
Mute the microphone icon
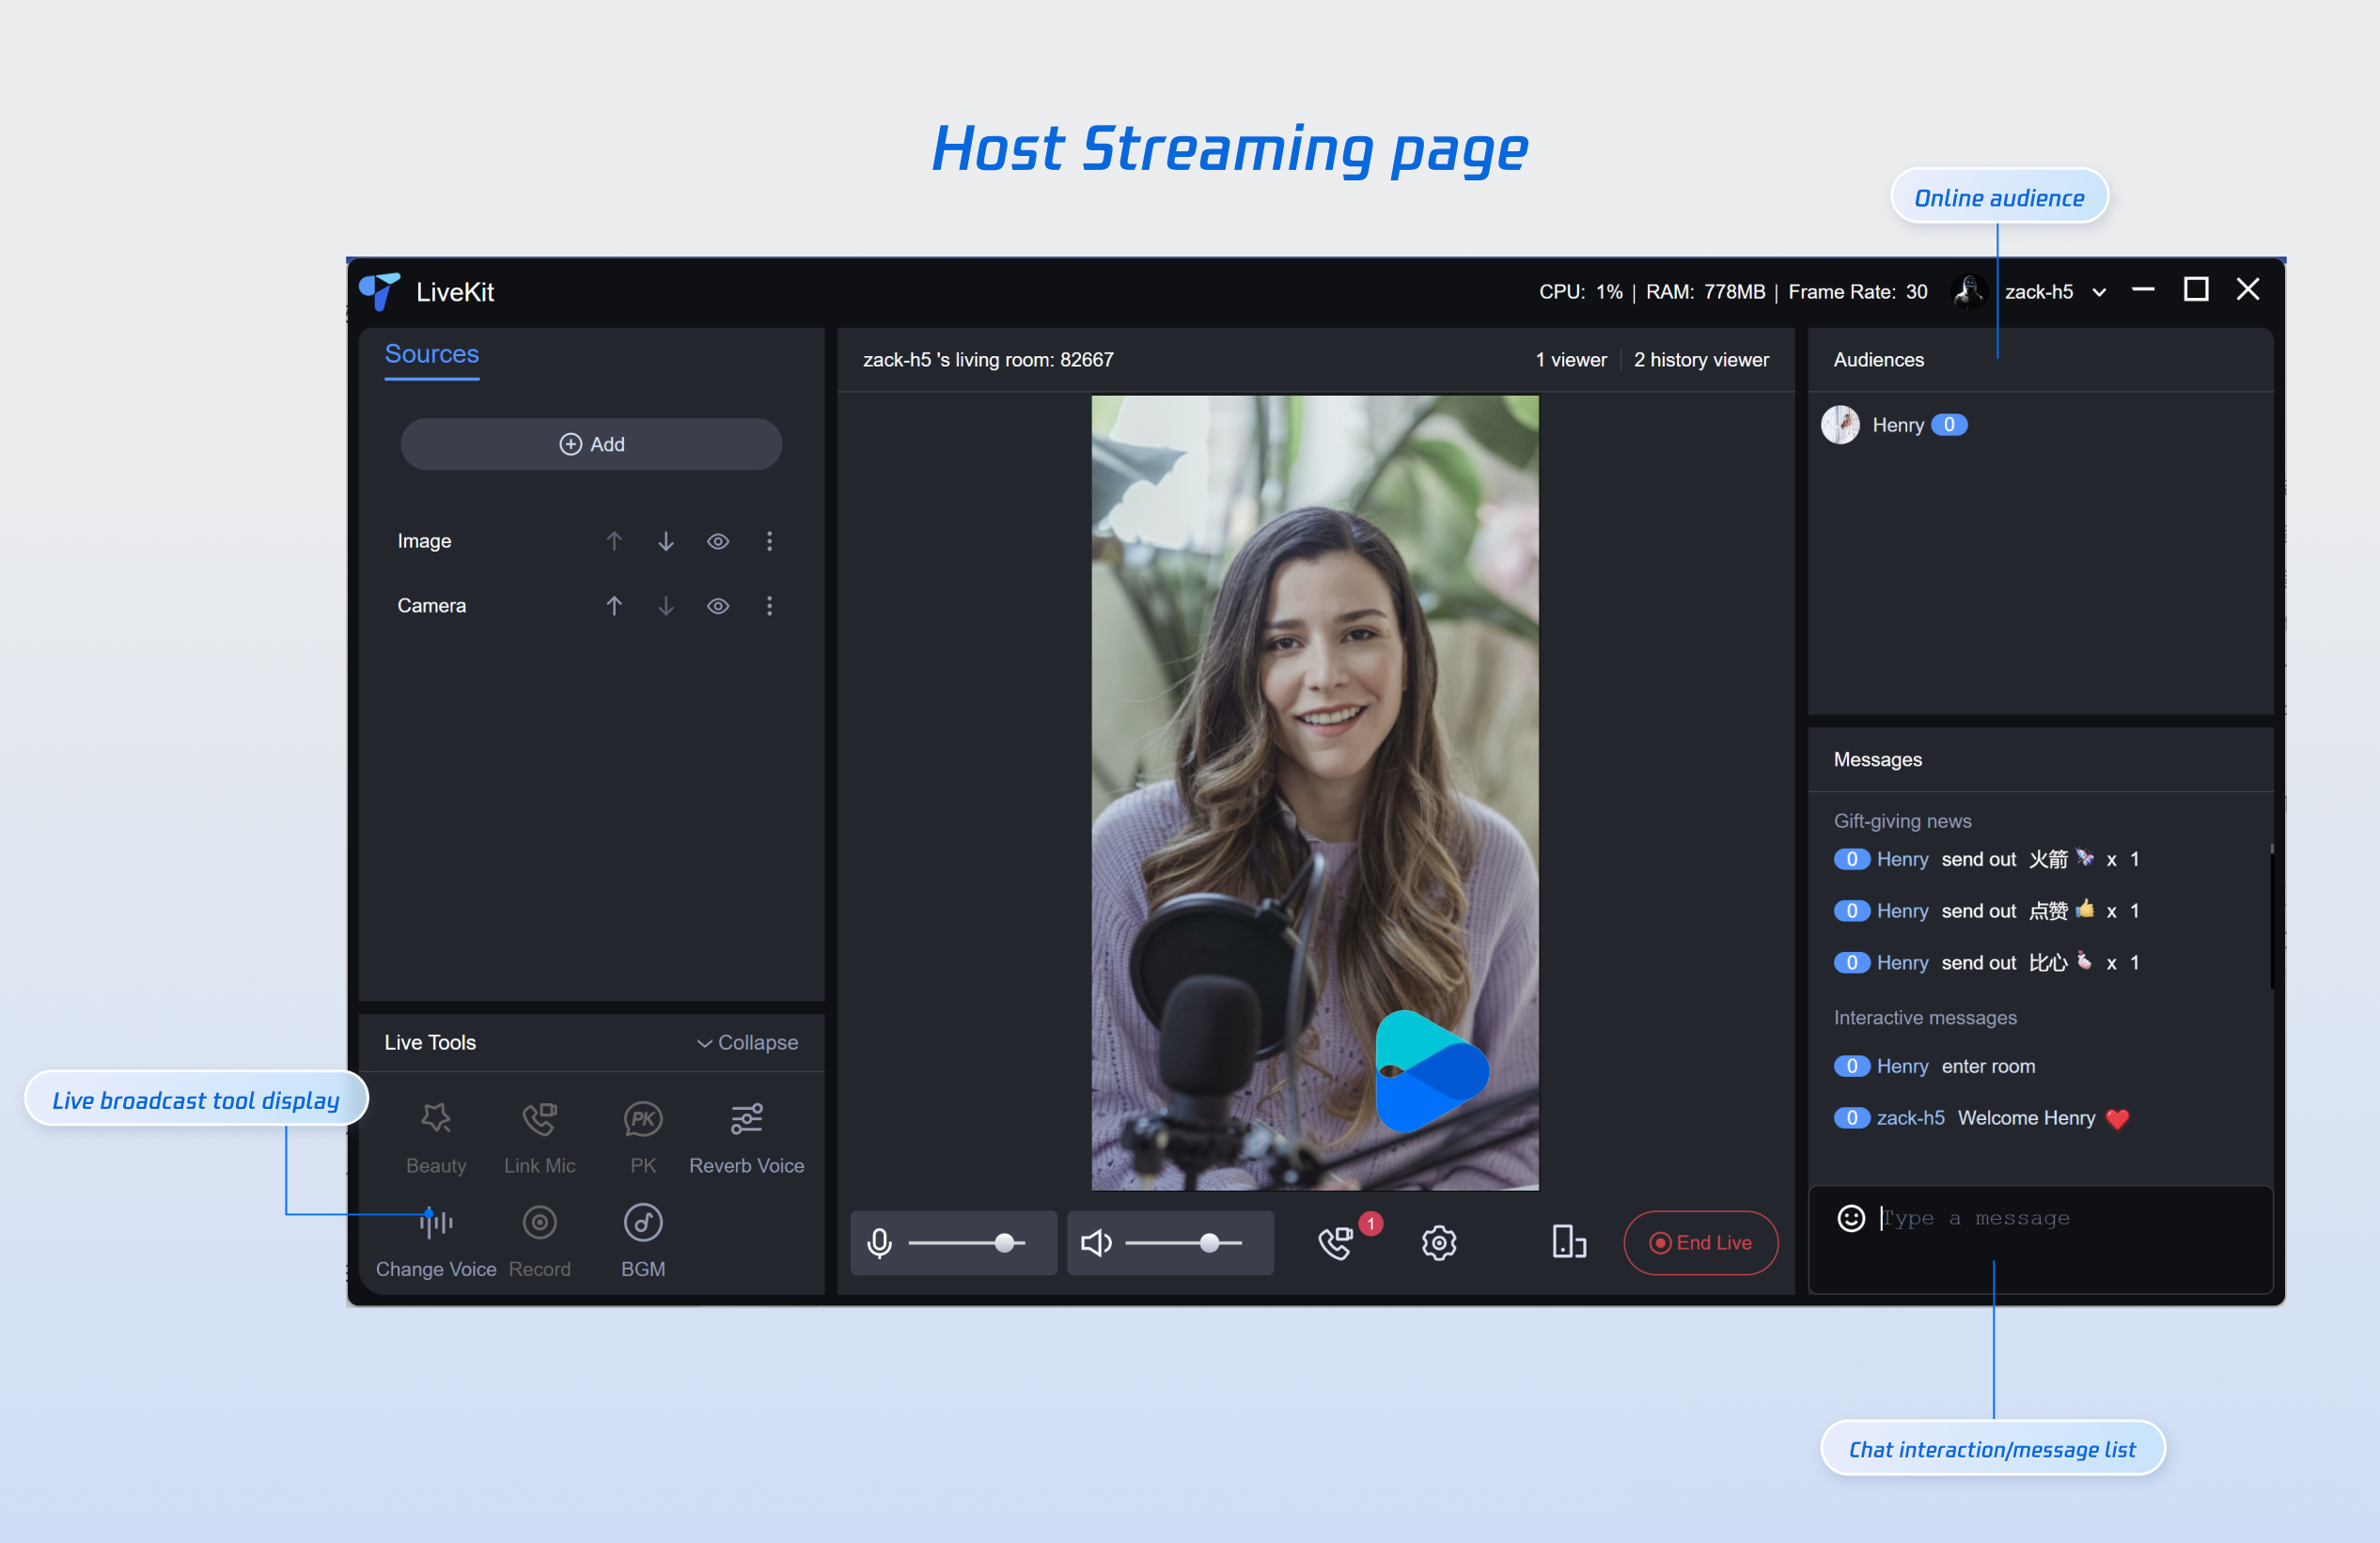pyautogui.click(x=879, y=1243)
